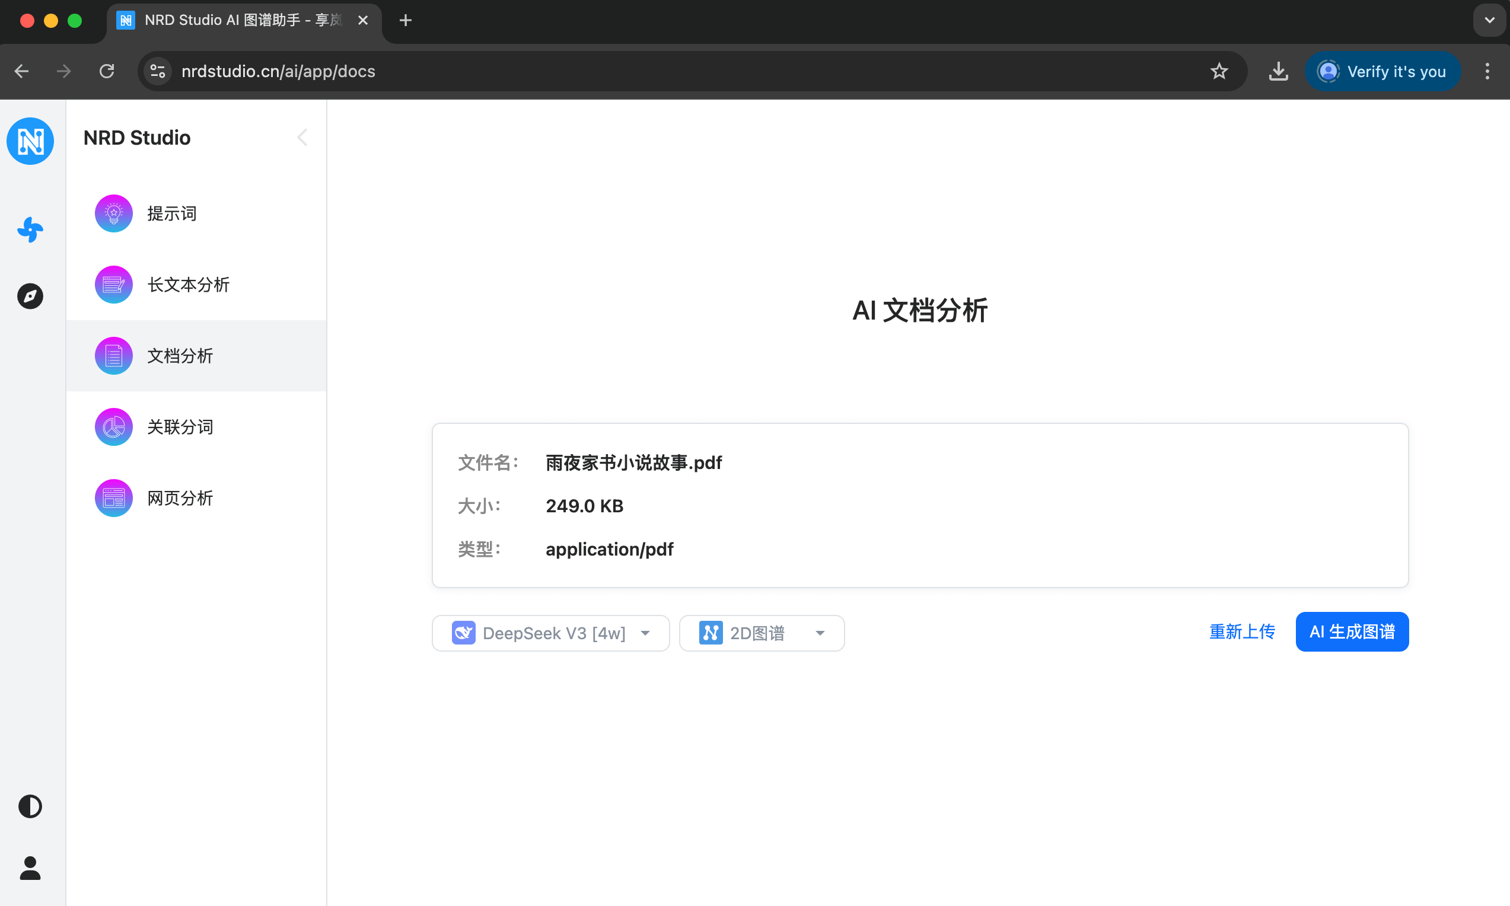This screenshot has height=906, width=1510.
Task: Open the DeepSeek V3 model dropdown
Action: (x=550, y=633)
